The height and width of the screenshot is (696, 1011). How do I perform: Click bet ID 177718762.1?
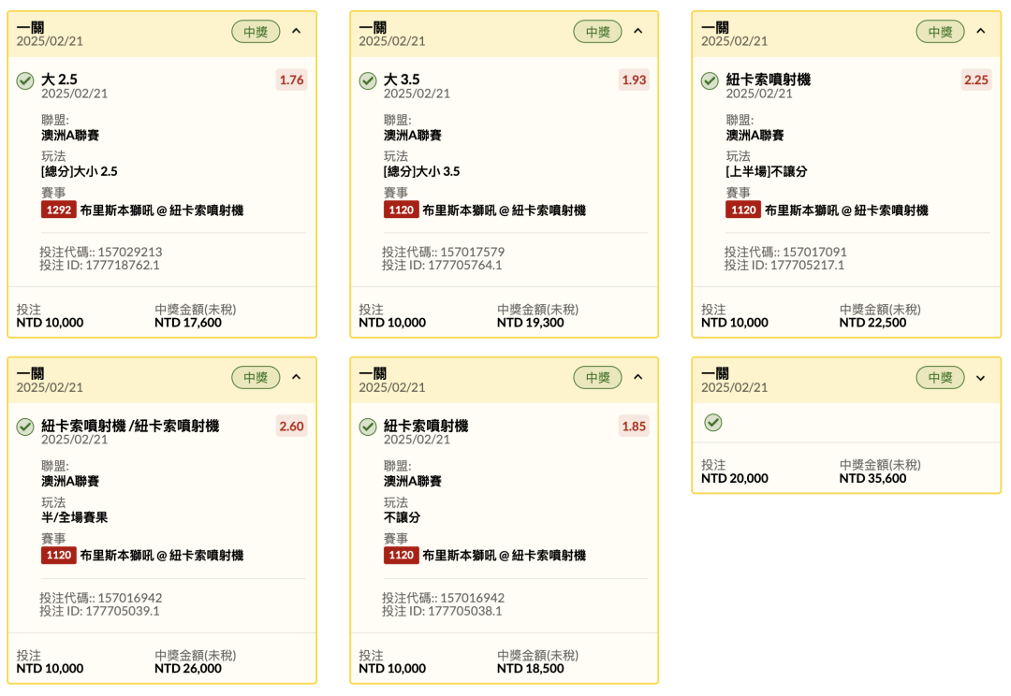click(99, 265)
